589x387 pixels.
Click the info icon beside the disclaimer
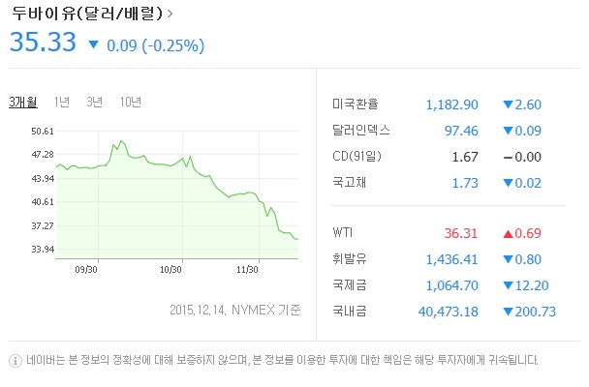coord(15,361)
